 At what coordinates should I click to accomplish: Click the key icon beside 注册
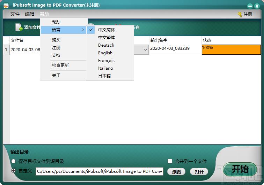click(x=240, y=14)
